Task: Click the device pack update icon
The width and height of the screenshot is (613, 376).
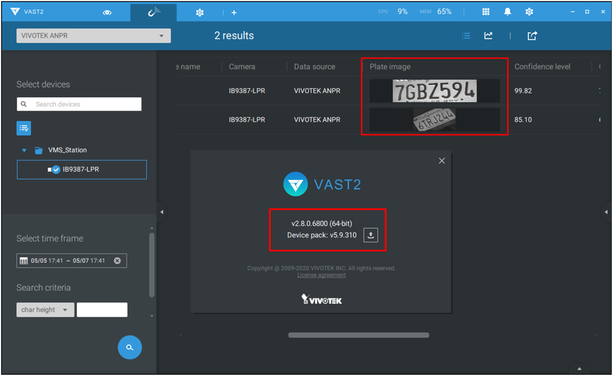Action: click(371, 235)
